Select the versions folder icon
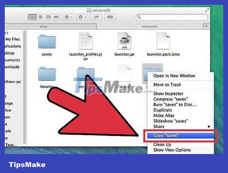Viewport: 228px width, 173px height. 85,73
